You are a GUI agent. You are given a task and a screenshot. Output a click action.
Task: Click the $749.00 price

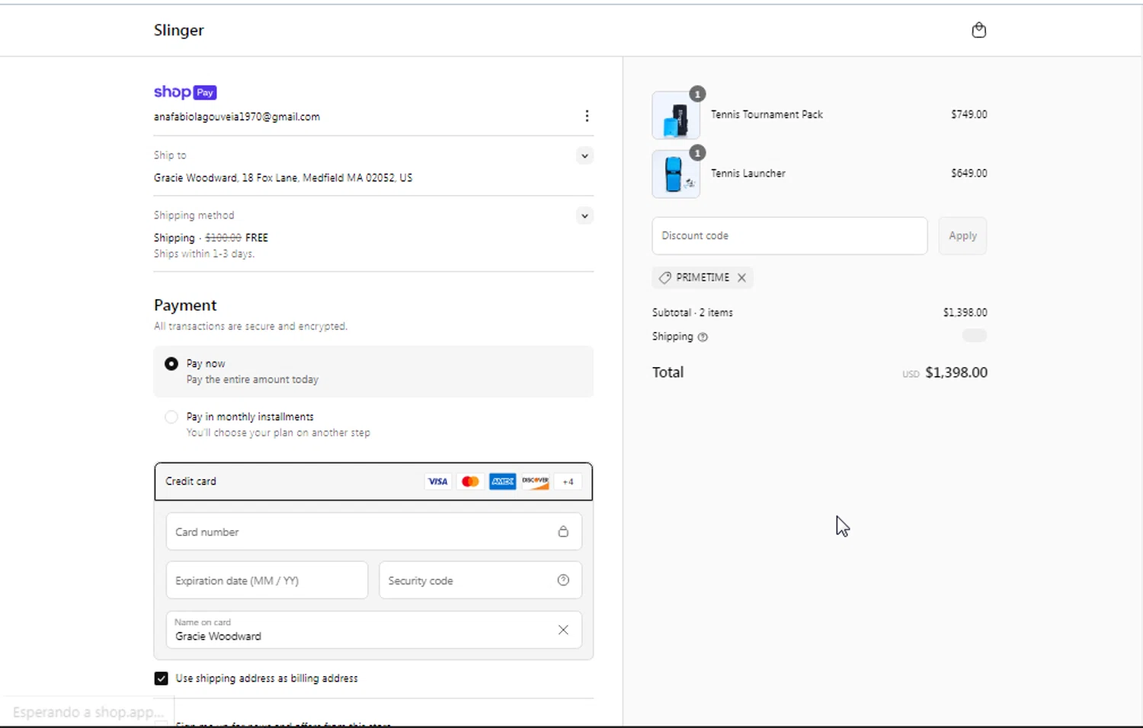(969, 114)
